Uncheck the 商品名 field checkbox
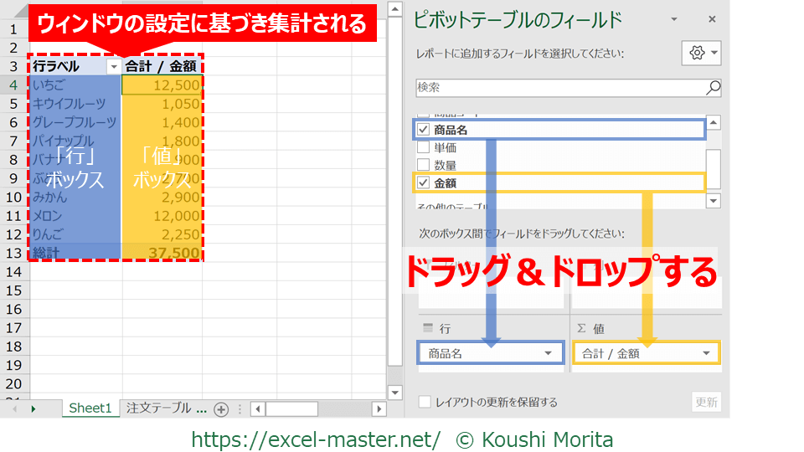 coord(424,130)
